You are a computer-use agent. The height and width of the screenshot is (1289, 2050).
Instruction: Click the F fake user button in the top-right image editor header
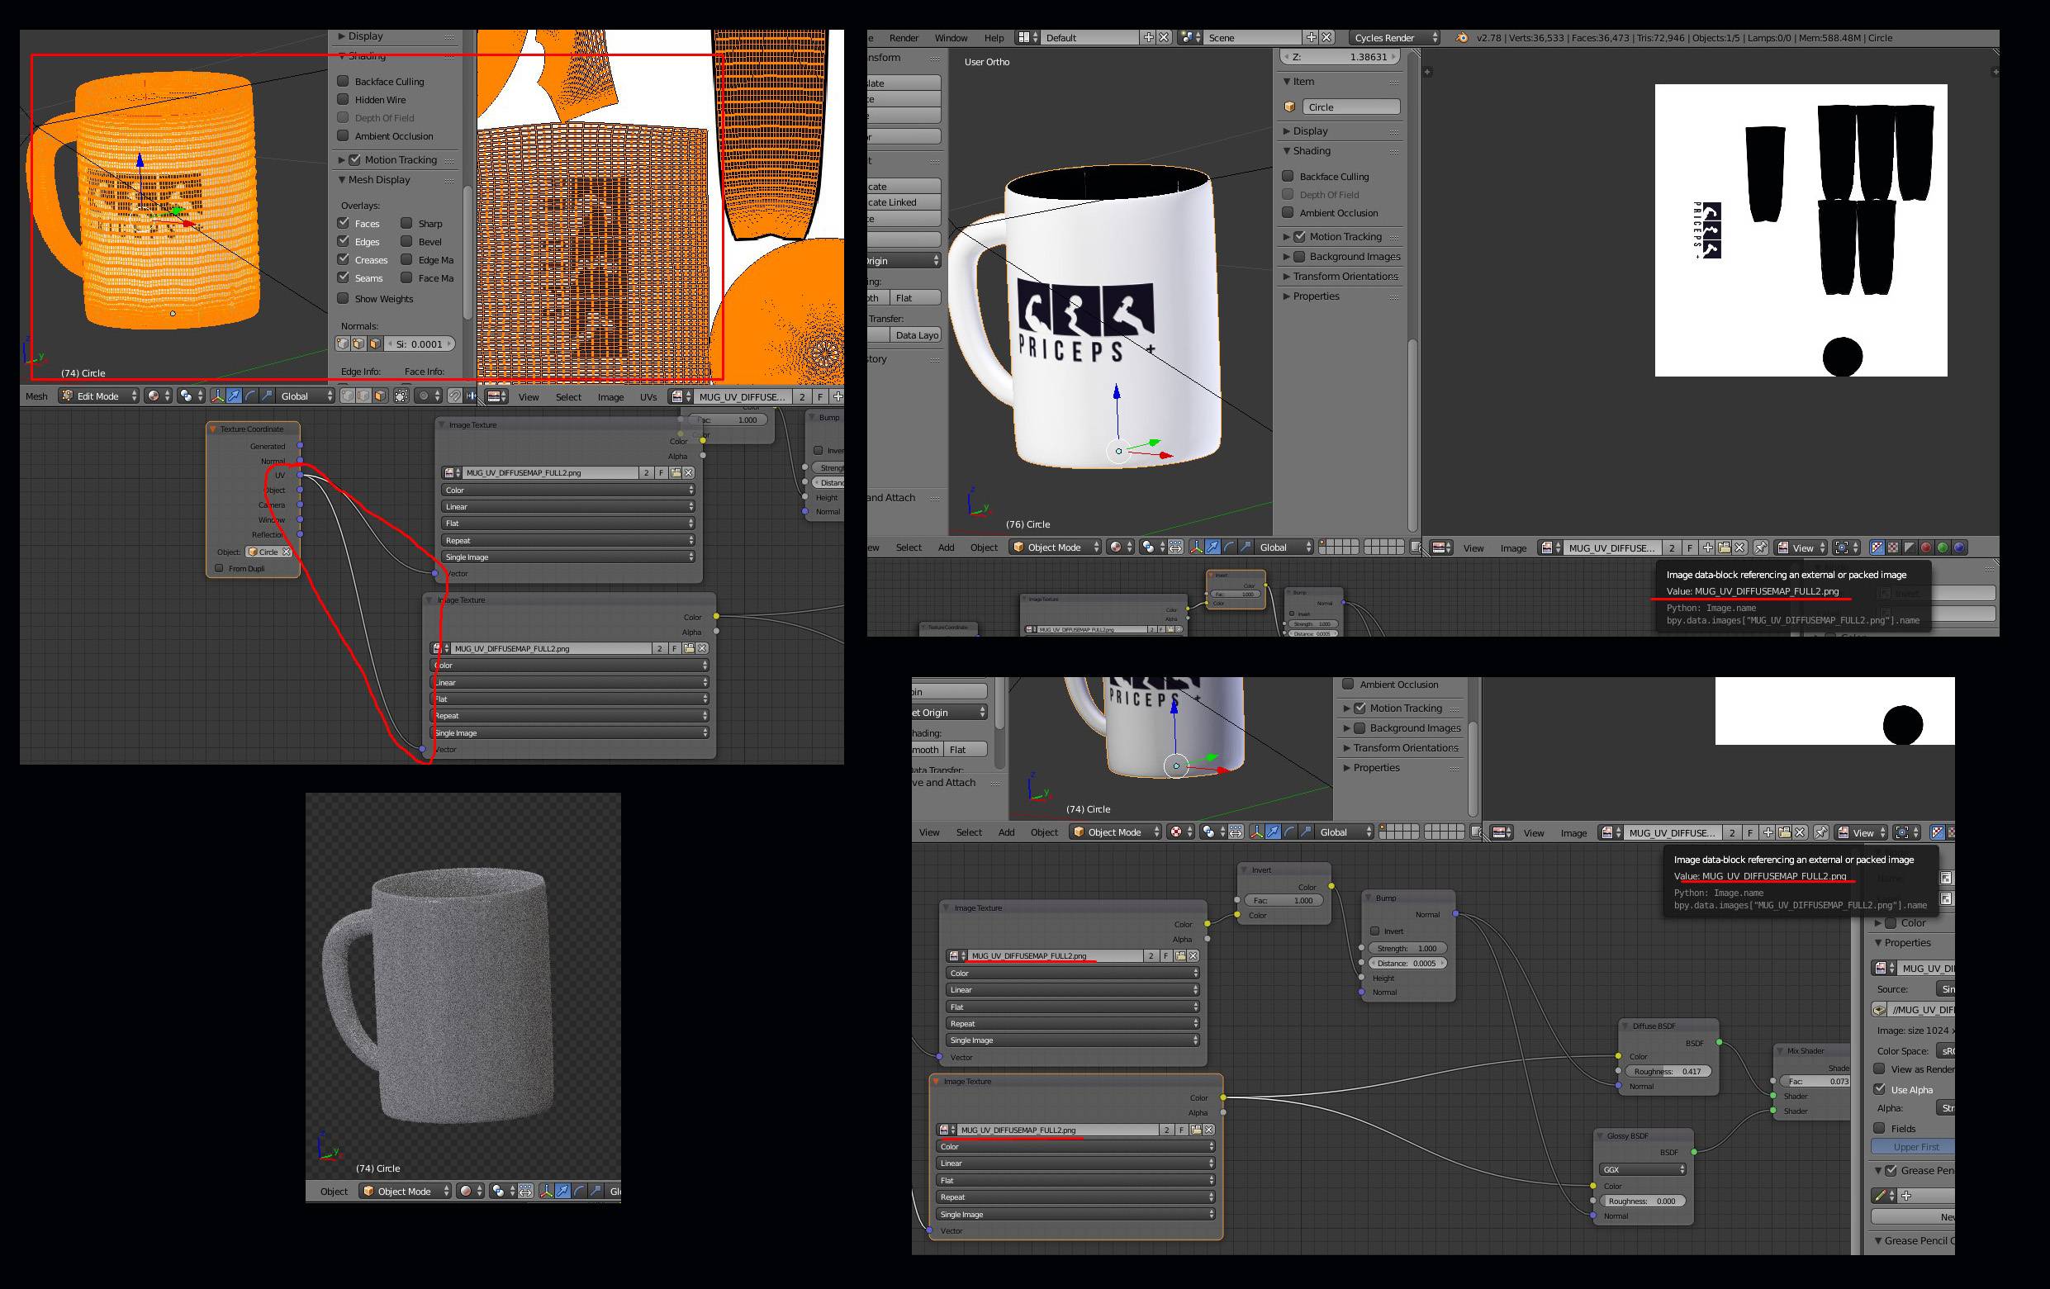click(x=1690, y=547)
